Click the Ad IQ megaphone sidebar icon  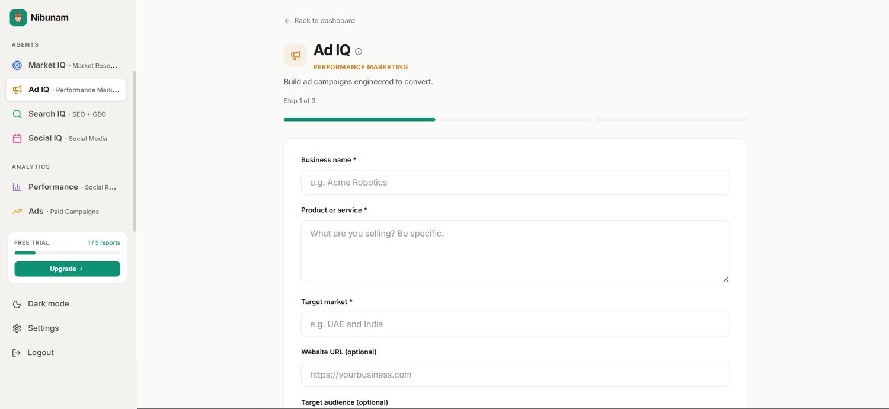click(x=17, y=90)
